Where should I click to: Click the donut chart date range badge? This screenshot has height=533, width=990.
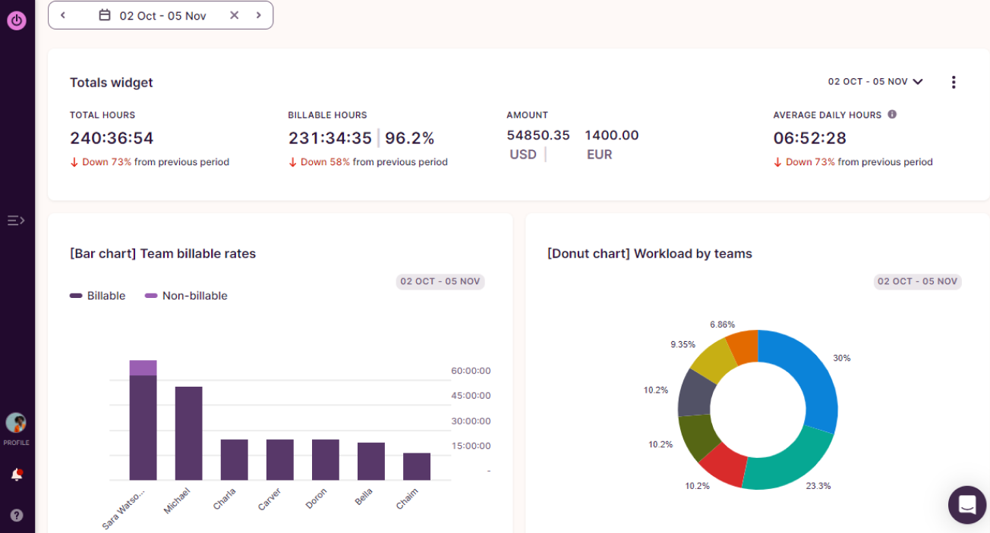(917, 281)
